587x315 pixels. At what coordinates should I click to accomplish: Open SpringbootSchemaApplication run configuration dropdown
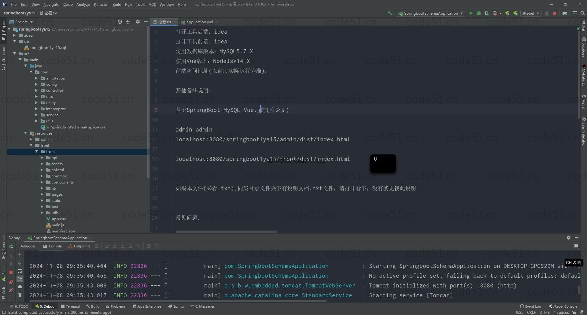(x=430, y=13)
